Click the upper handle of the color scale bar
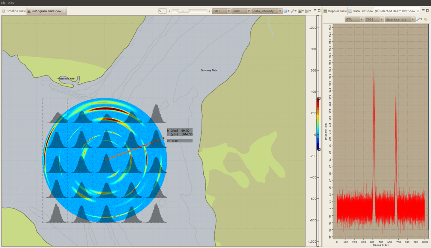The image size is (431, 248). pyautogui.click(x=319, y=98)
